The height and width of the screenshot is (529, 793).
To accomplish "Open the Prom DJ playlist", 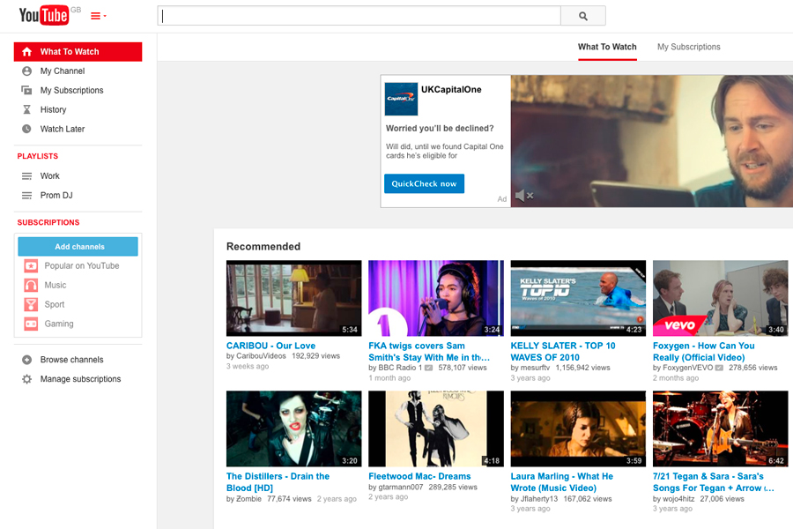I will click(56, 196).
